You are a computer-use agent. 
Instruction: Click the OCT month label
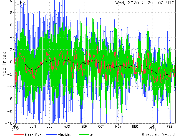click(101, 127)
